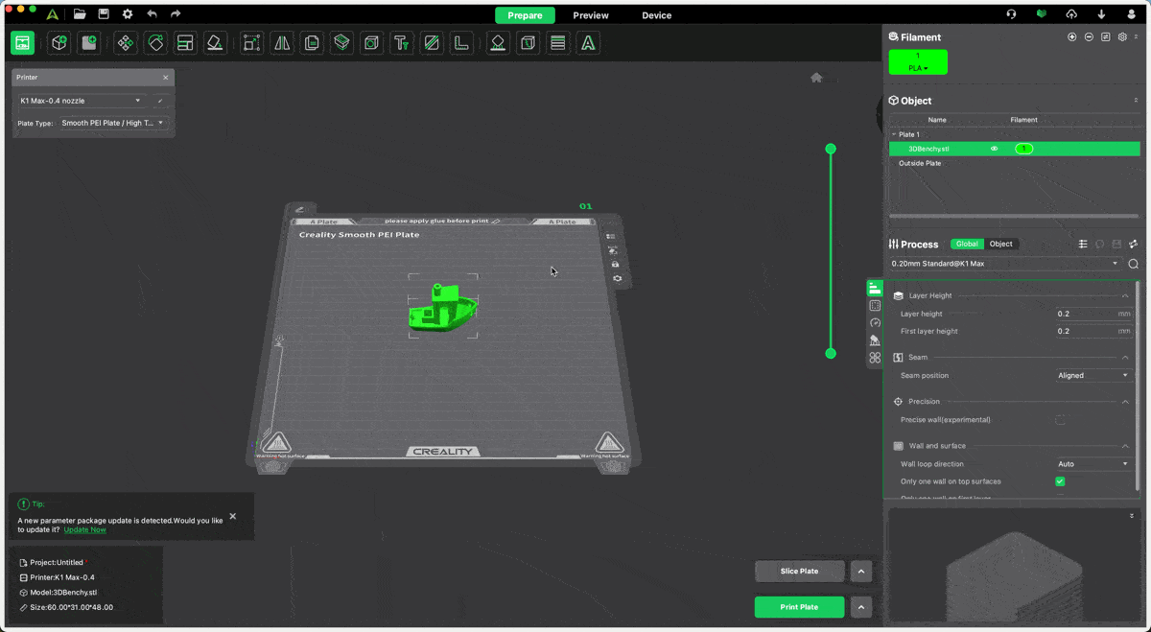
Task: Open the Support settings side tab icon
Action: 875,340
